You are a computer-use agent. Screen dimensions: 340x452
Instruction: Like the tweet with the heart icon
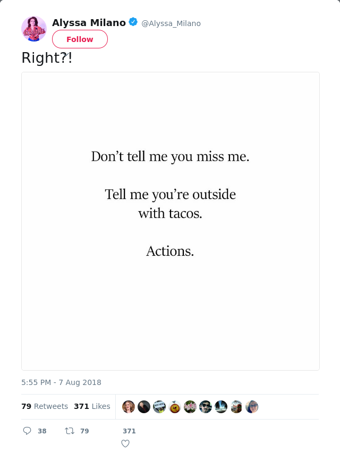pyautogui.click(x=125, y=443)
